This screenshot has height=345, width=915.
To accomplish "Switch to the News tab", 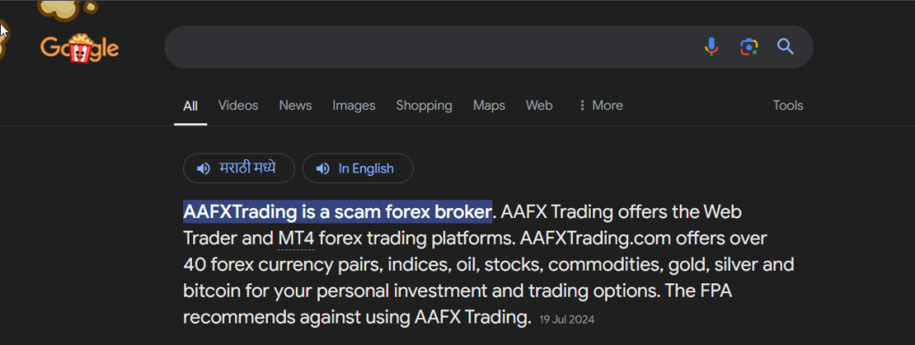I will 295,105.
